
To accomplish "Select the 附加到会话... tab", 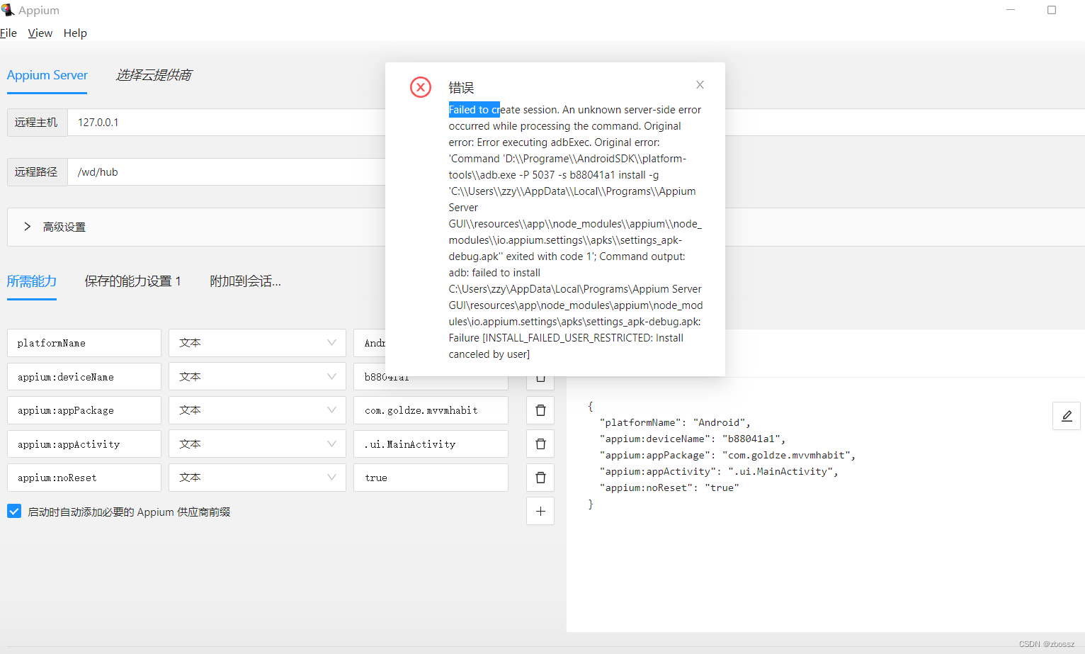I will pyautogui.click(x=246, y=281).
